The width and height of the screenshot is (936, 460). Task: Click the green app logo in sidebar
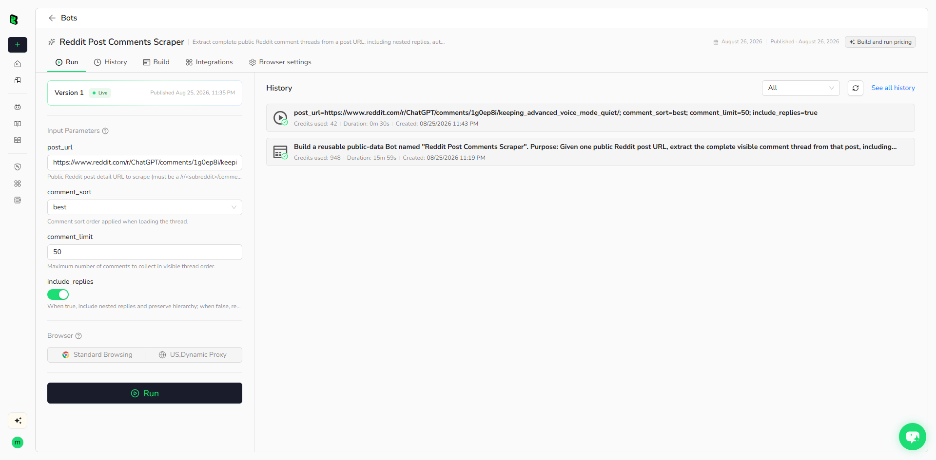tap(14, 19)
